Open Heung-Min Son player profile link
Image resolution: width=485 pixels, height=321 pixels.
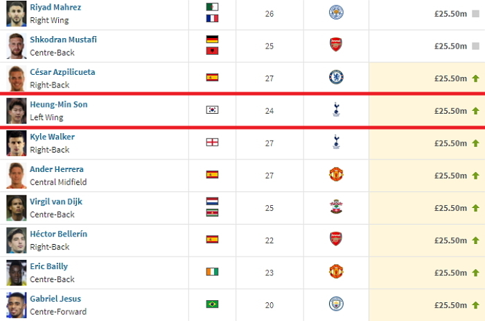click(x=58, y=105)
